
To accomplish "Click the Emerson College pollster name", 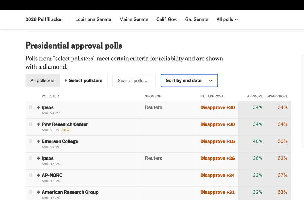I will (x=60, y=141).
